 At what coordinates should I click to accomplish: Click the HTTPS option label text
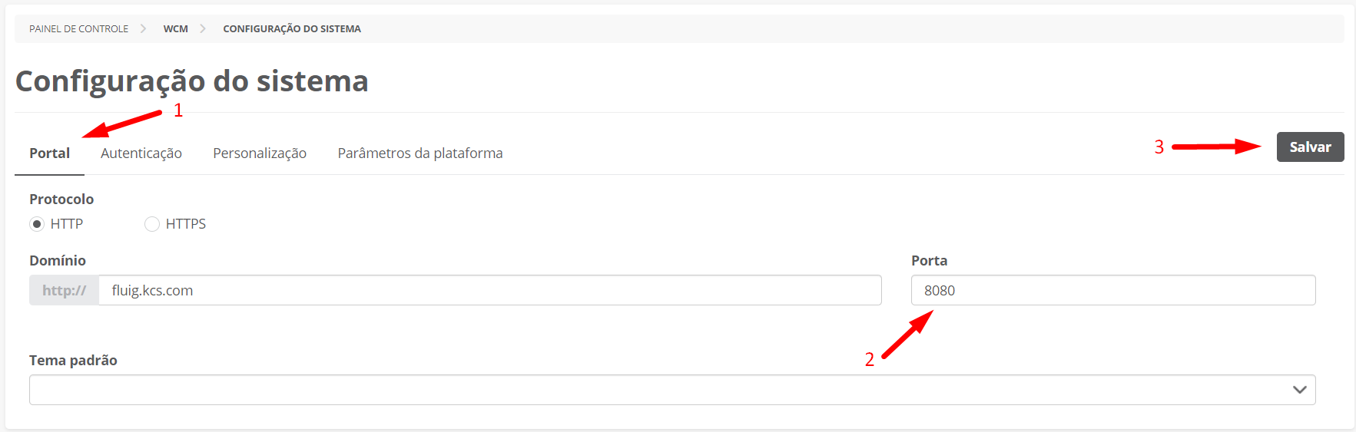pos(186,224)
